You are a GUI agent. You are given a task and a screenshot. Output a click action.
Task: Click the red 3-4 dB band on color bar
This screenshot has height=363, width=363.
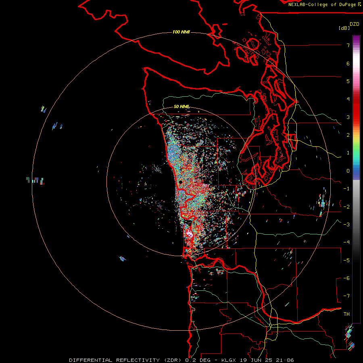(x=356, y=108)
